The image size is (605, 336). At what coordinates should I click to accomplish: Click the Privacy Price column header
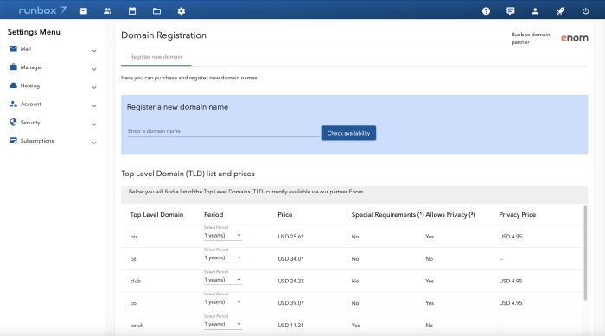pyautogui.click(x=518, y=214)
